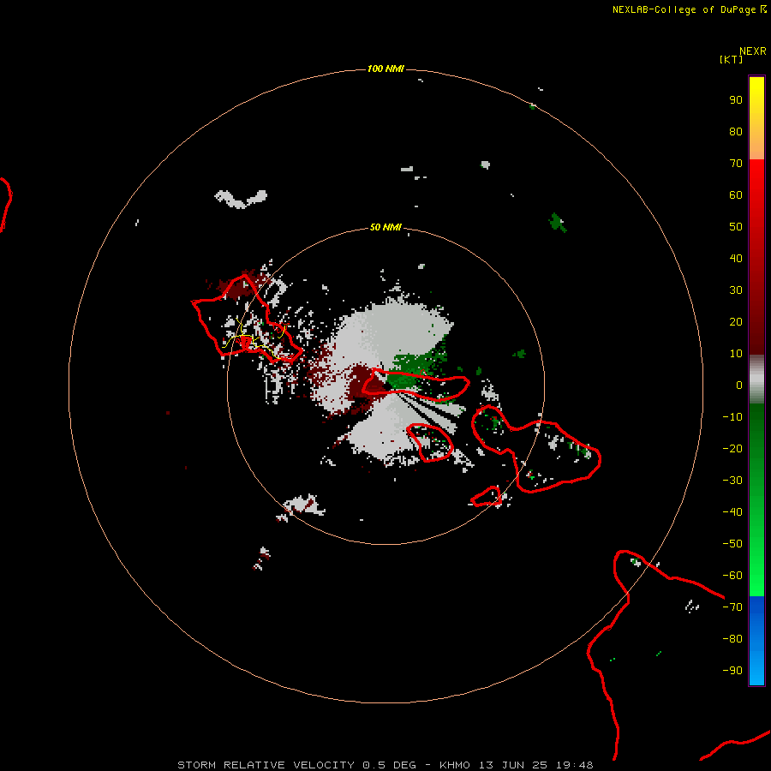Click the -80 scale value
The height and width of the screenshot is (771, 771).
pyautogui.click(x=732, y=639)
